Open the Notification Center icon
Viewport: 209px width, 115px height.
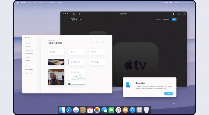190,2
